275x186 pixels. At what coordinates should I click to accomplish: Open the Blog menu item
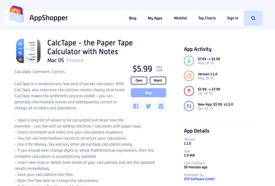(x=133, y=18)
